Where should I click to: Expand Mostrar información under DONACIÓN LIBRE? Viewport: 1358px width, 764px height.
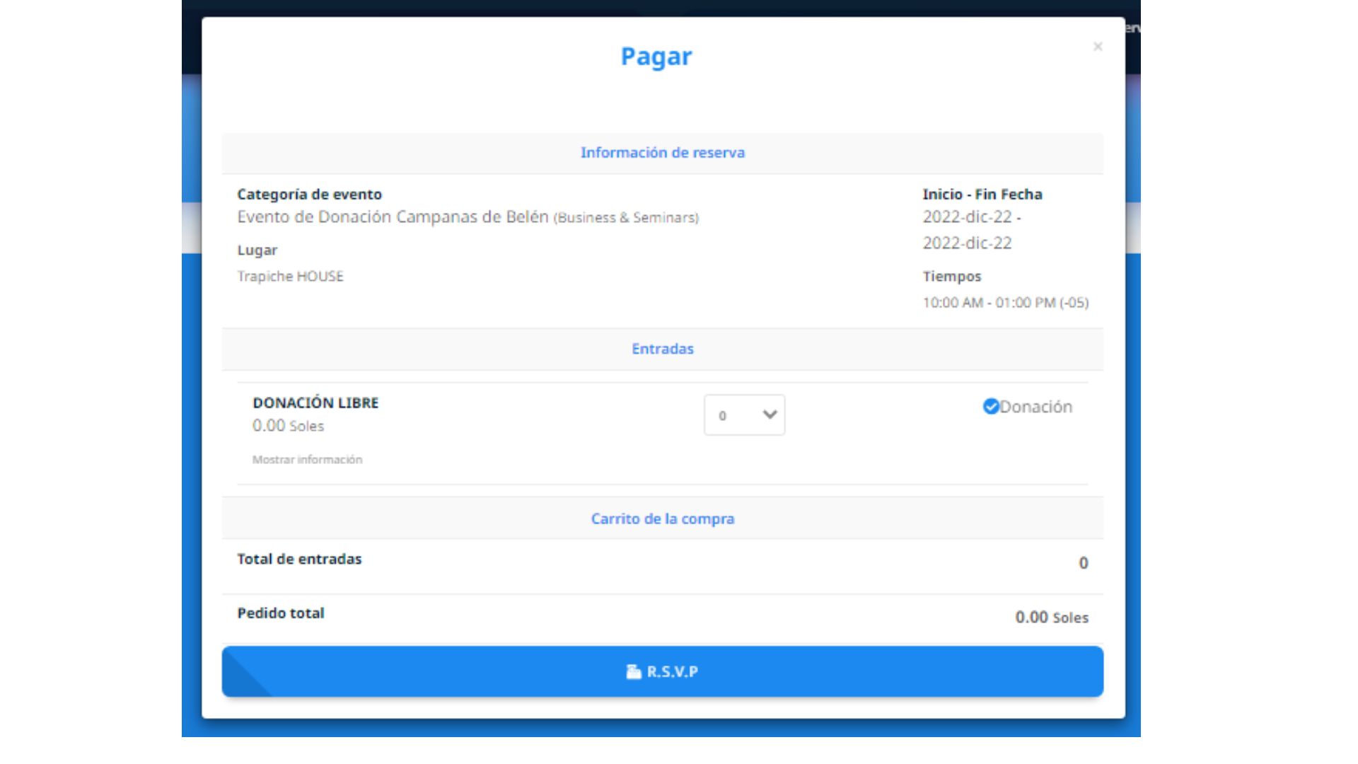click(x=307, y=459)
